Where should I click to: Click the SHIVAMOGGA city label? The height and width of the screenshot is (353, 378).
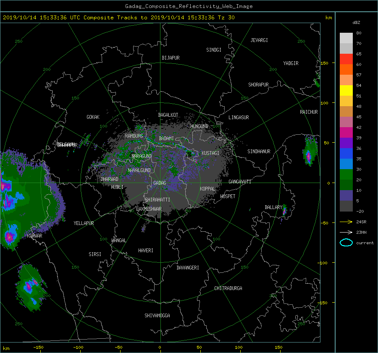(x=157, y=316)
